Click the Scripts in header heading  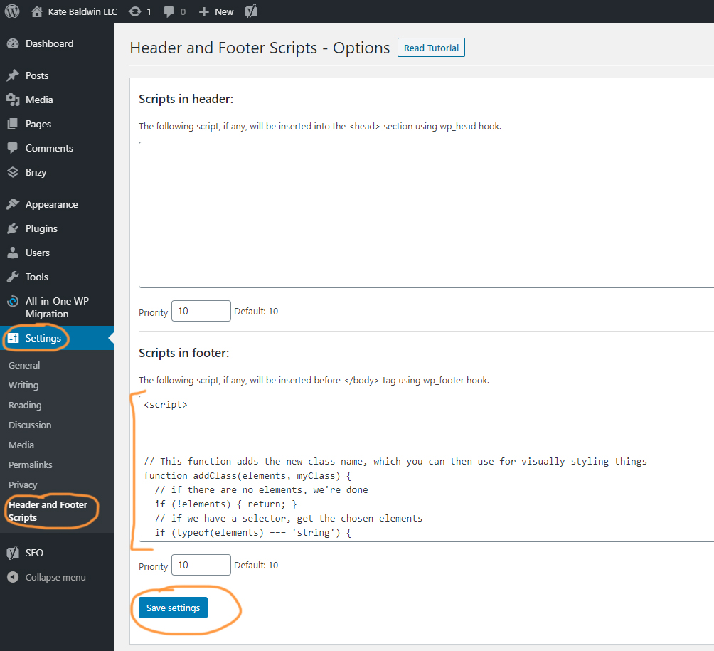tap(186, 100)
